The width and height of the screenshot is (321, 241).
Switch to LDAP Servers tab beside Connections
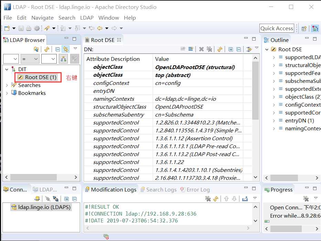pos(45,190)
